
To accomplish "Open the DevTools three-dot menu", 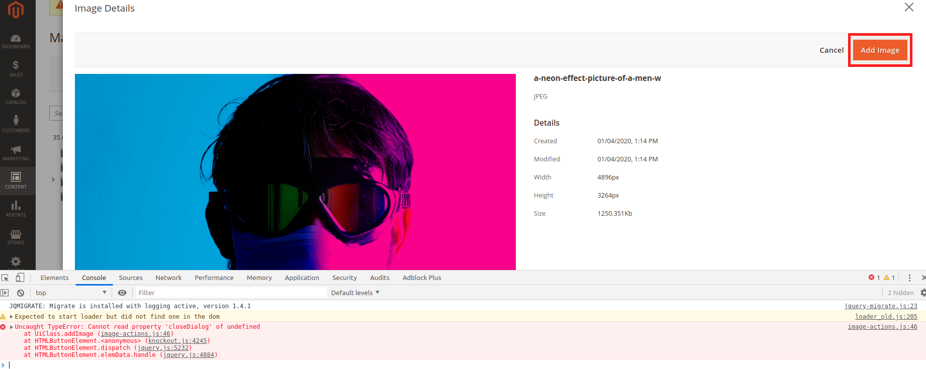I will click(x=909, y=278).
